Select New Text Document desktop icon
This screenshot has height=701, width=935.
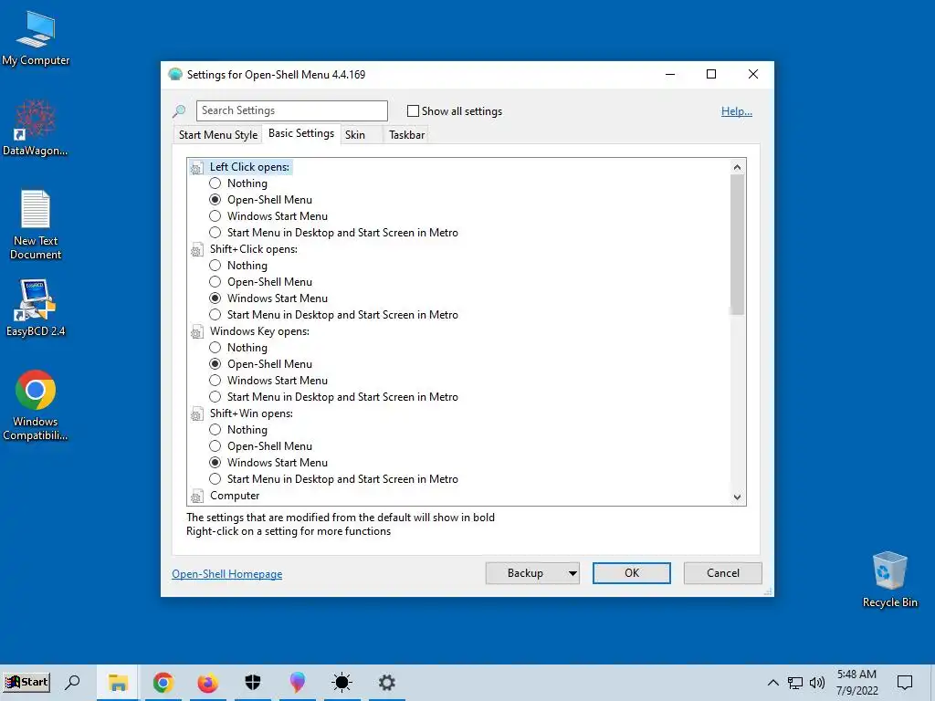[36, 225]
